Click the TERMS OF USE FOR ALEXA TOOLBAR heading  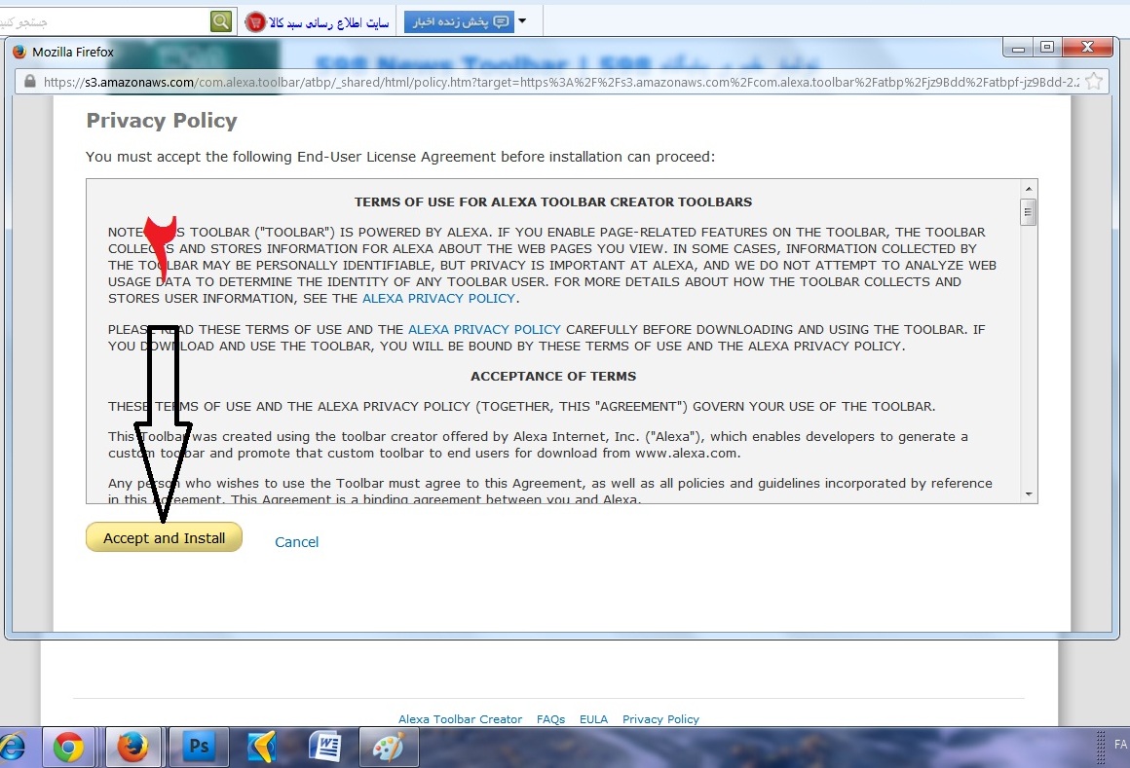click(x=552, y=202)
